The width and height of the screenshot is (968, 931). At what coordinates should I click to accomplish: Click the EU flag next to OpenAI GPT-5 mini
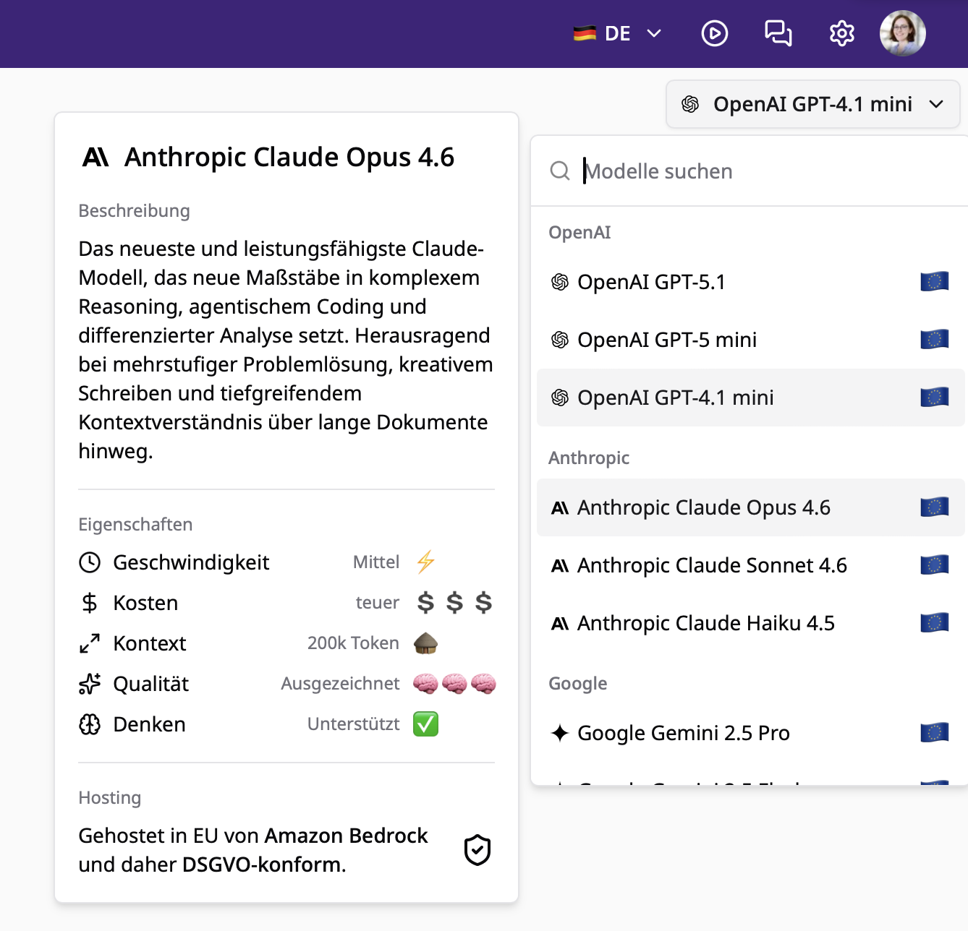pos(934,338)
